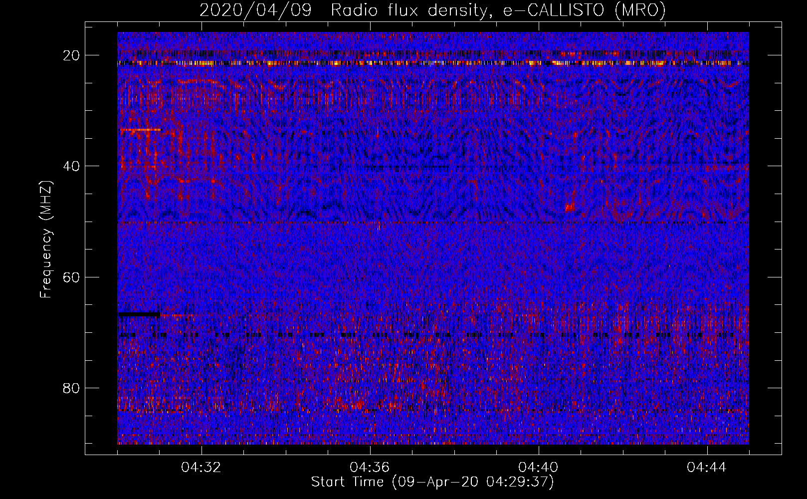
Task: Click the black horizontal bar near 67 MHz
Action: point(139,314)
